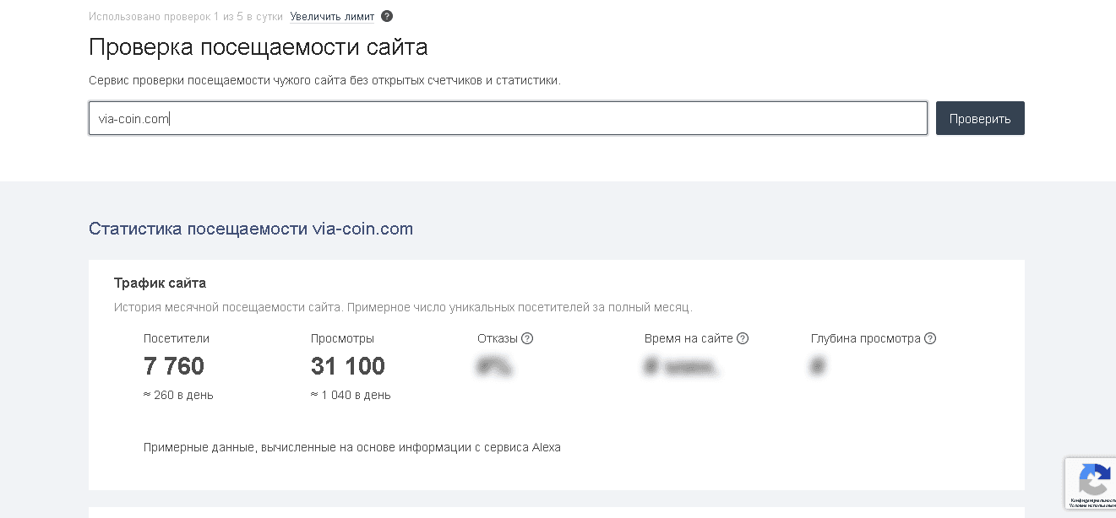
Task: Click the site address input containing via-coin.com
Action: click(x=507, y=119)
